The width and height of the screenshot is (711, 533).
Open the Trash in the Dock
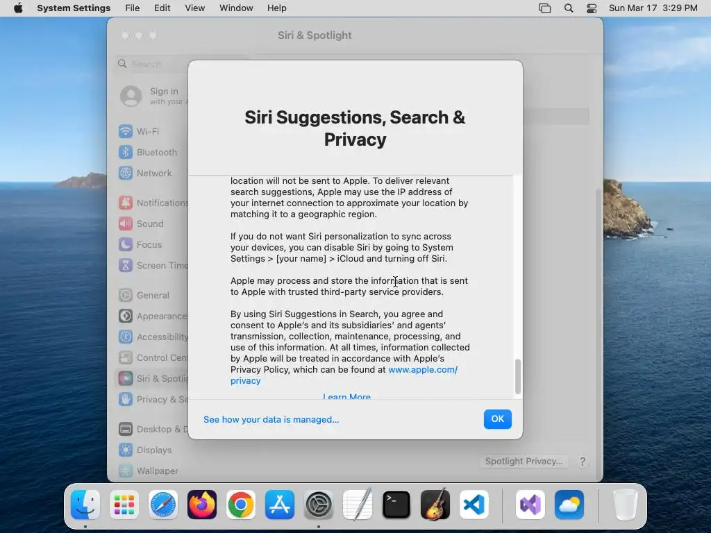point(626,505)
